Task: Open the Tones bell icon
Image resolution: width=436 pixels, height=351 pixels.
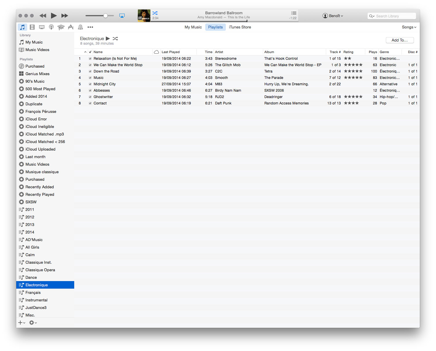Action: [81, 27]
